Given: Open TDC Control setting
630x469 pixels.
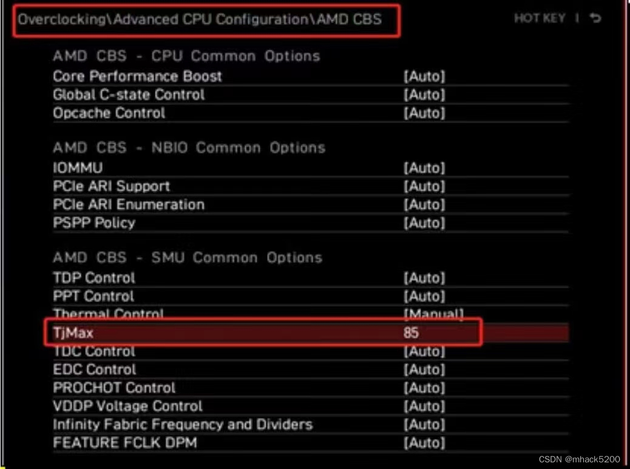Looking at the screenshot, I should click(x=311, y=351).
